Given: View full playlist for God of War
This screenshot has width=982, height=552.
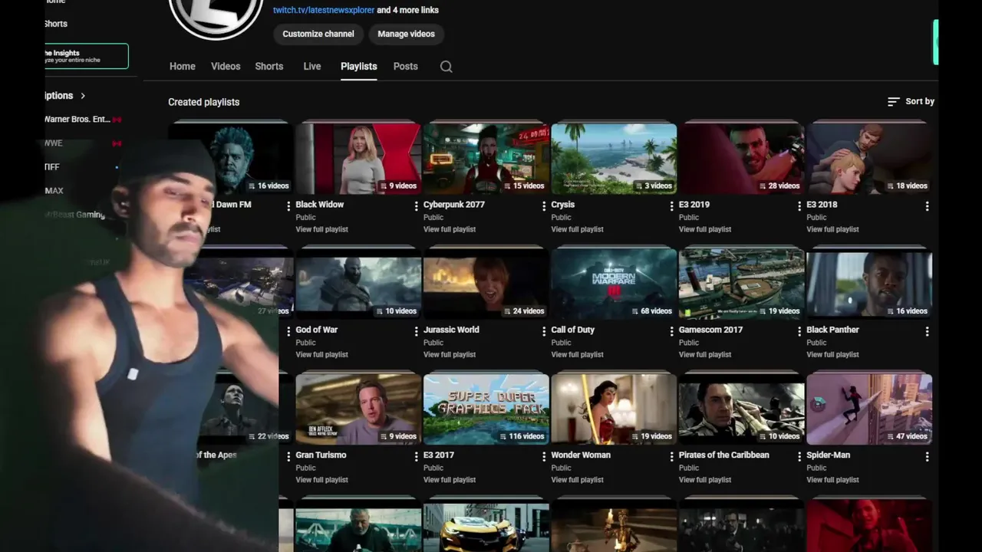Looking at the screenshot, I should (322, 355).
